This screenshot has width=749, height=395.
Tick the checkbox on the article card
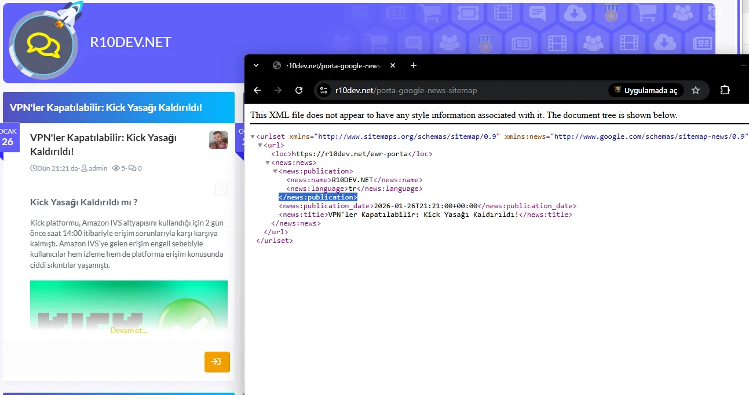pos(221,189)
